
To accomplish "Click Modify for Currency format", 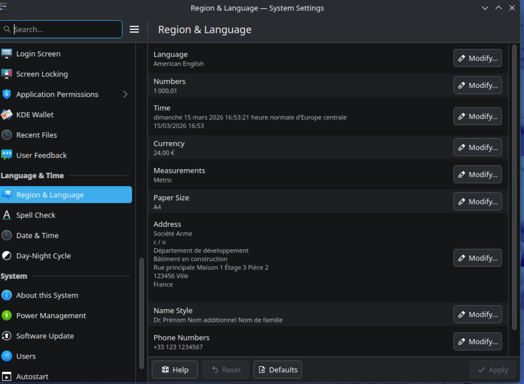I will [x=477, y=147].
